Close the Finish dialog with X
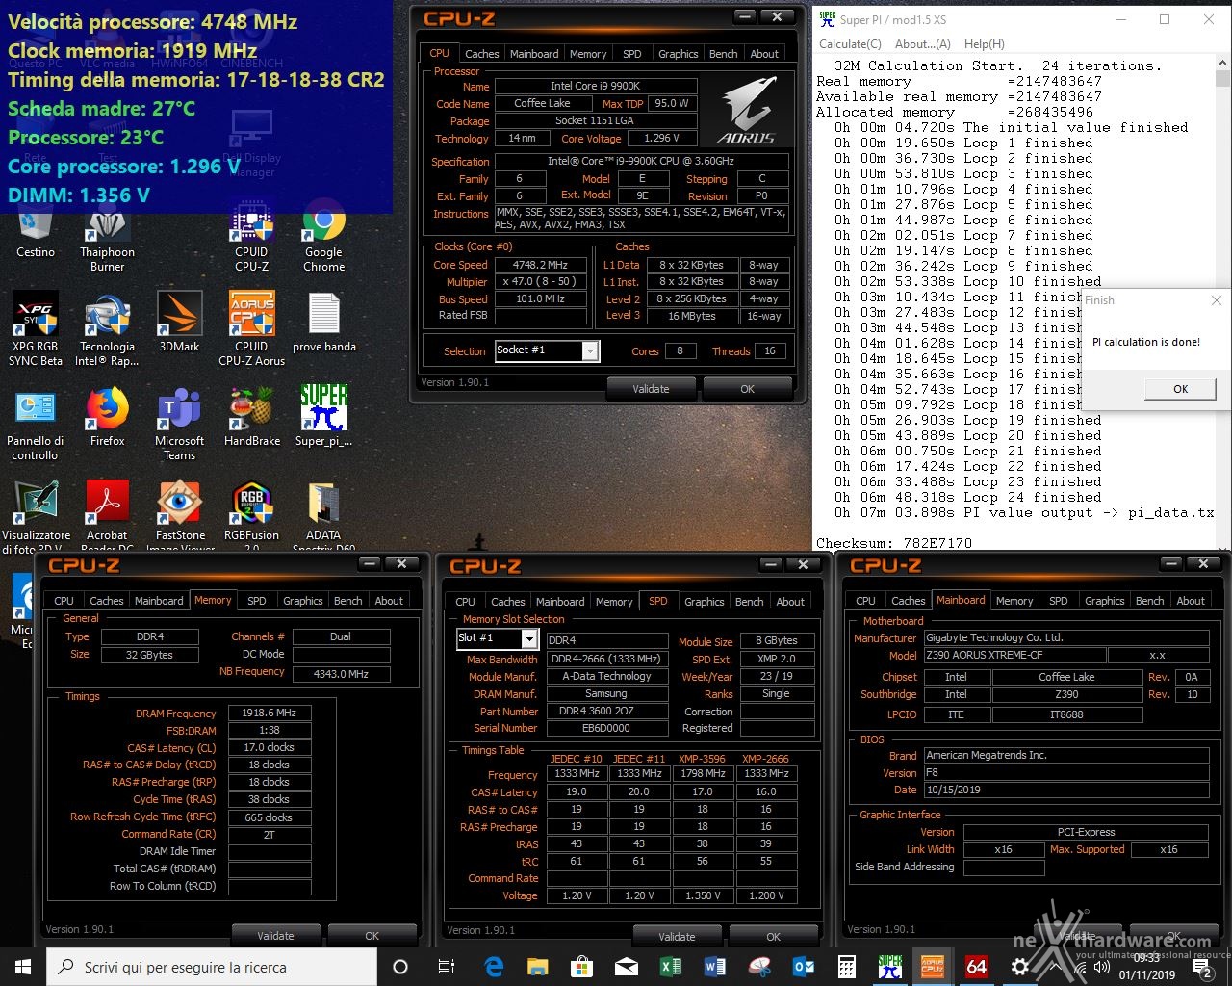The height and width of the screenshot is (986, 1232). click(1216, 300)
